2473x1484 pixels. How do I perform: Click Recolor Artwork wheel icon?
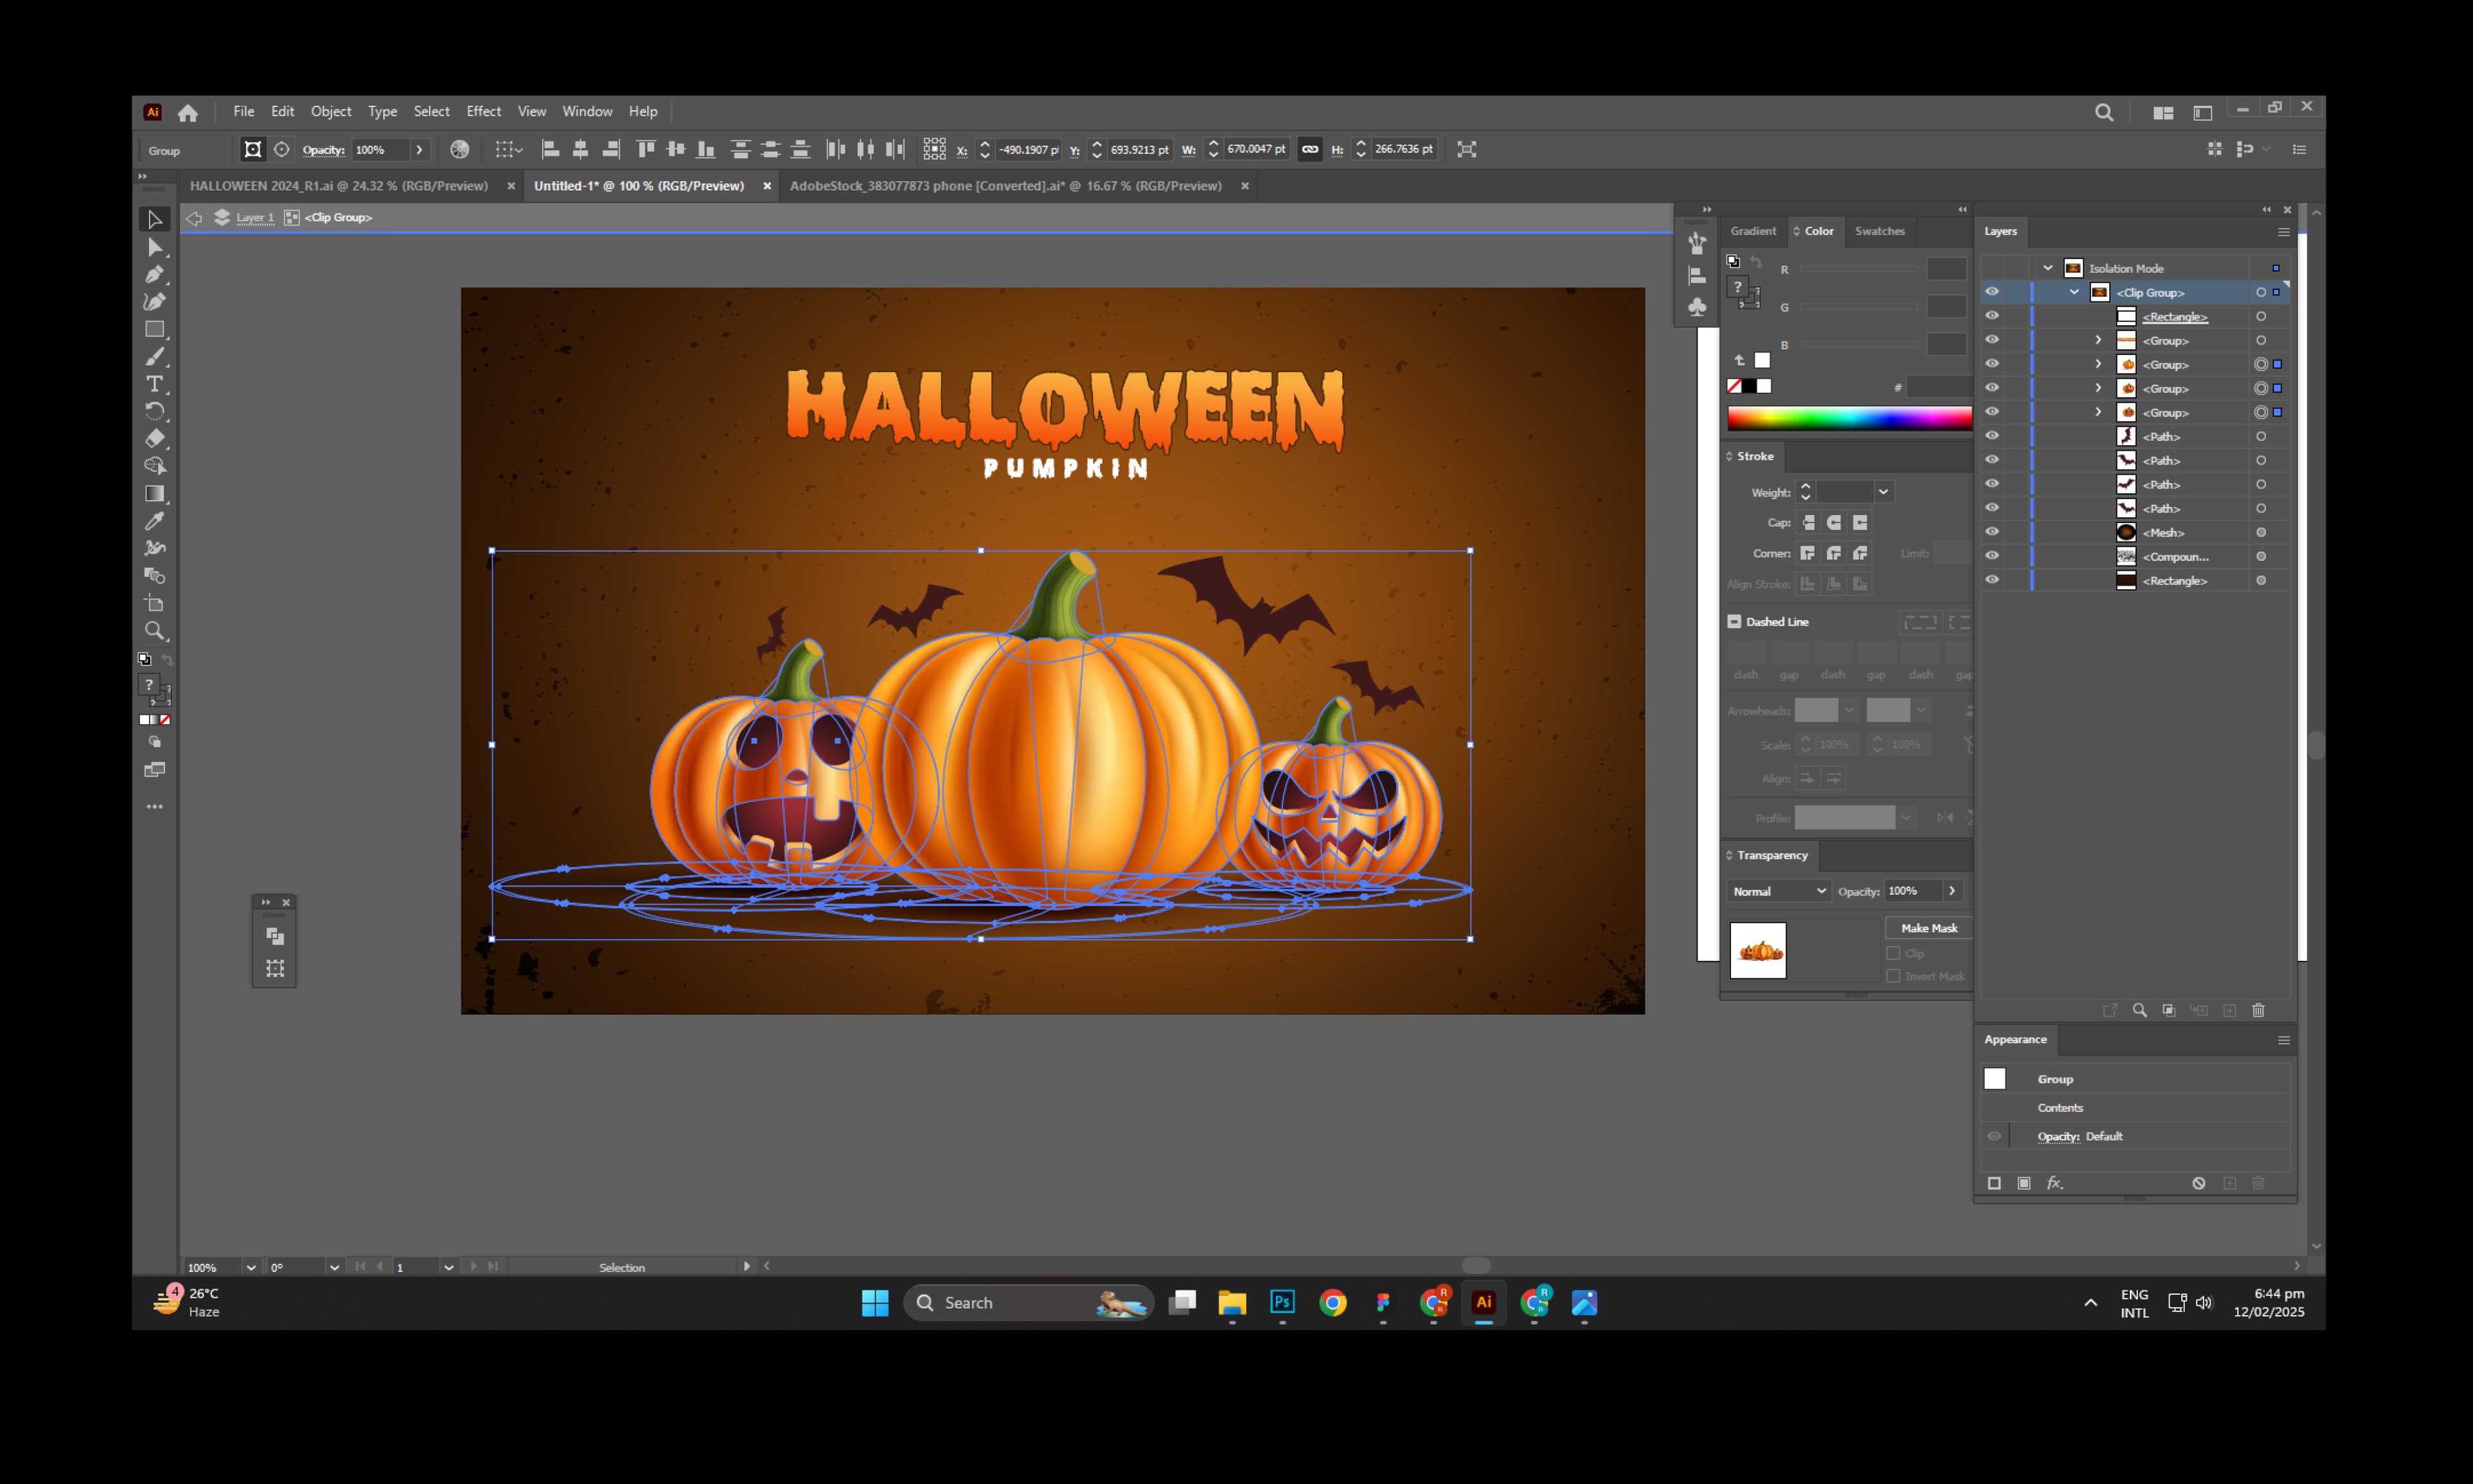tap(459, 149)
